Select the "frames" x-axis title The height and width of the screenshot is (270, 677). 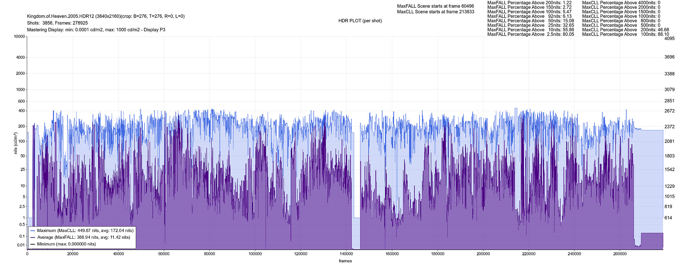tap(345, 261)
